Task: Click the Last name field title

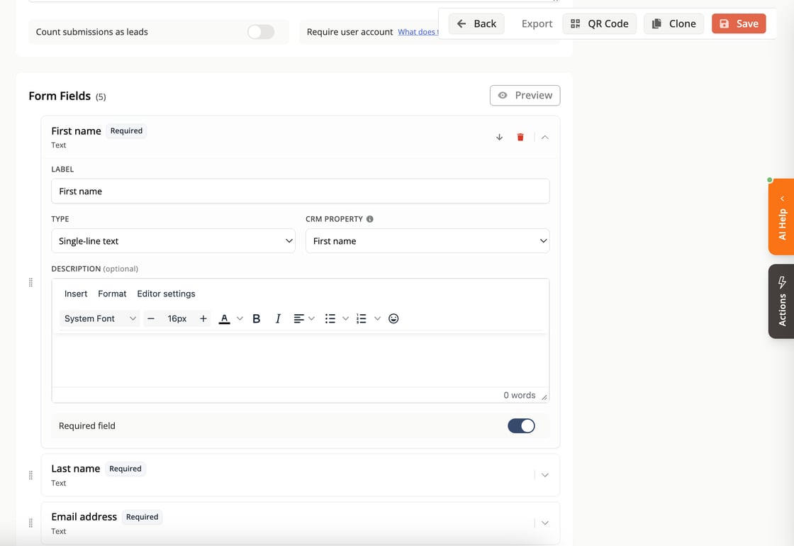Action: tap(75, 469)
